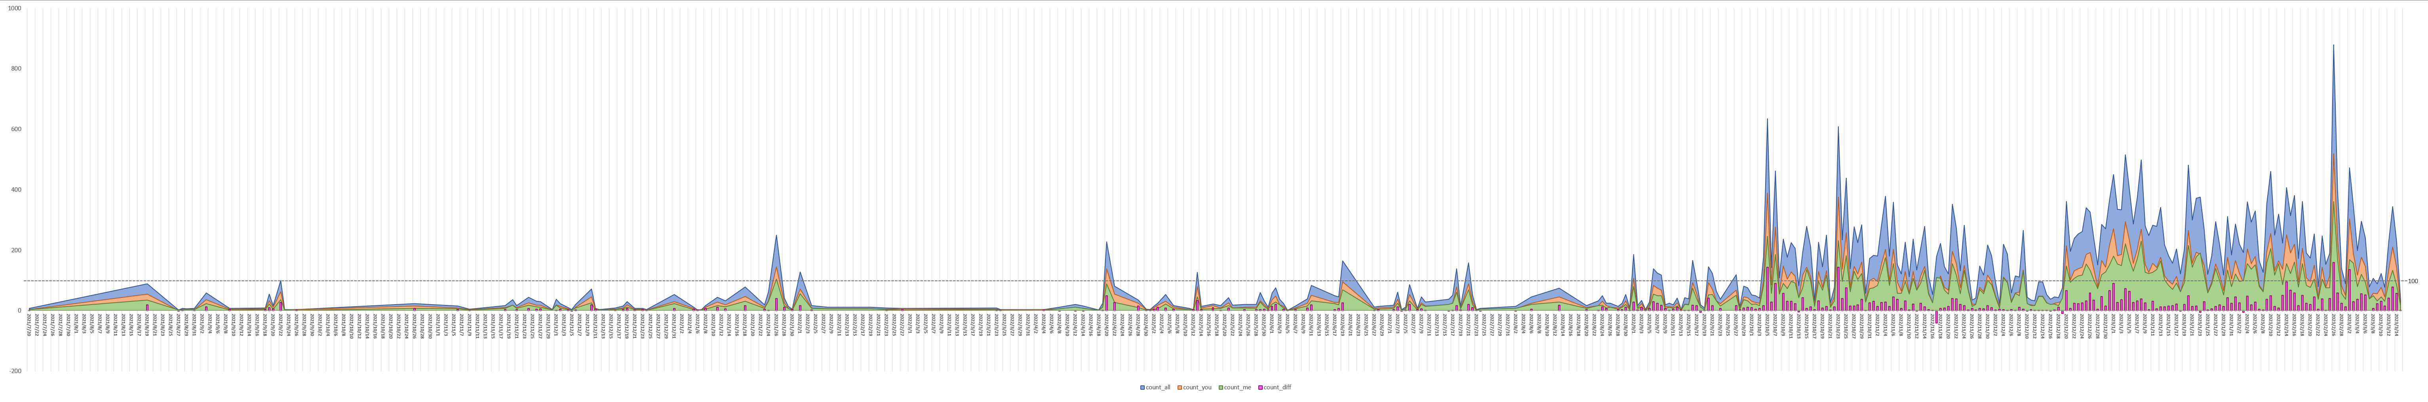Select the count_you legend label
This screenshot has width=2428, height=402.
(x=1197, y=388)
